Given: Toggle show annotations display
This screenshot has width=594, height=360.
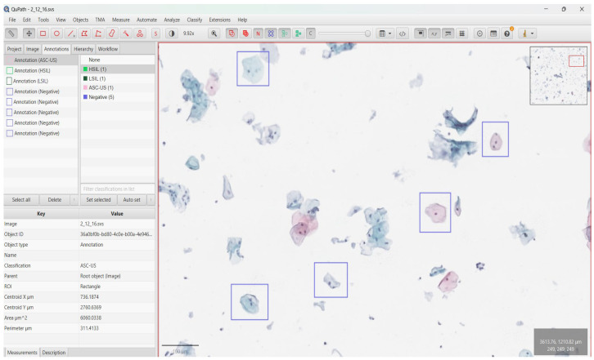Looking at the screenshot, I should click(x=232, y=33).
